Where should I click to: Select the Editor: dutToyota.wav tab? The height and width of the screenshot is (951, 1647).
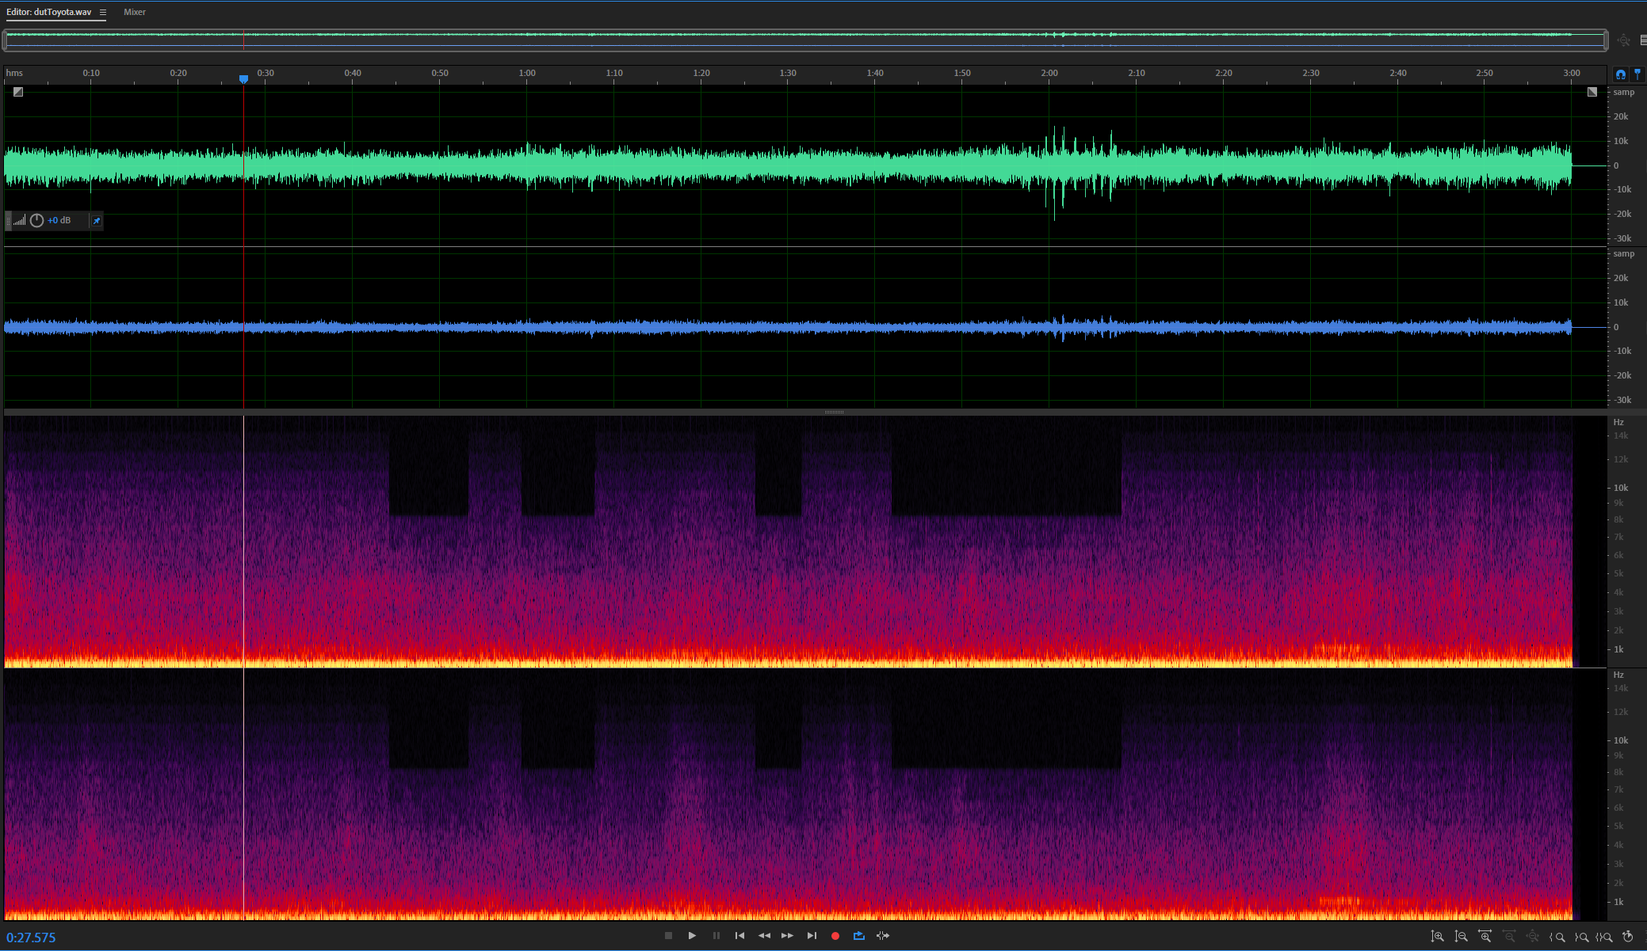pyautogui.click(x=49, y=13)
